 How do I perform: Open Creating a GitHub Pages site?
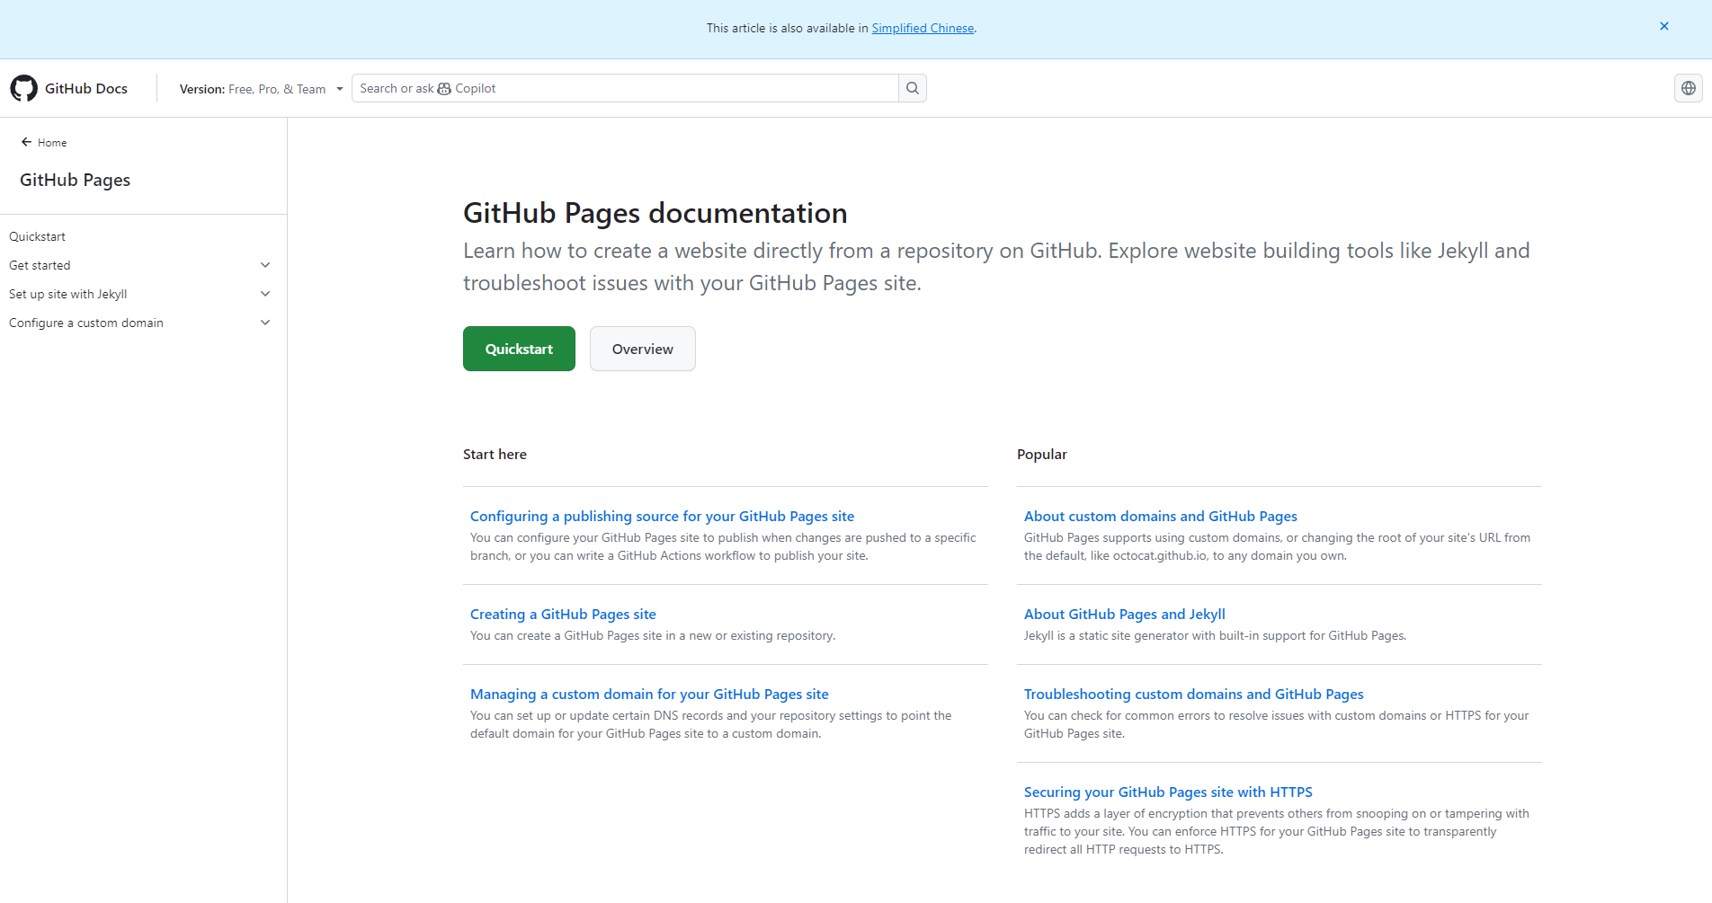(562, 614)
